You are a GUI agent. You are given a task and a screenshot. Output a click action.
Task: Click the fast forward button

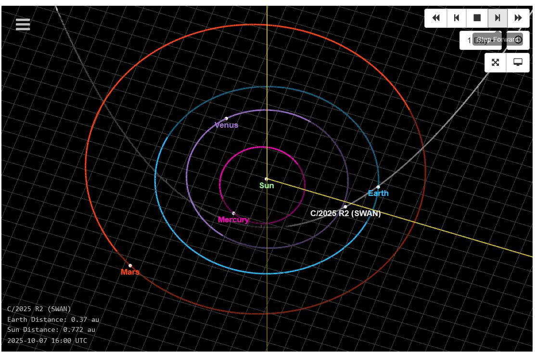click(518, 18)
